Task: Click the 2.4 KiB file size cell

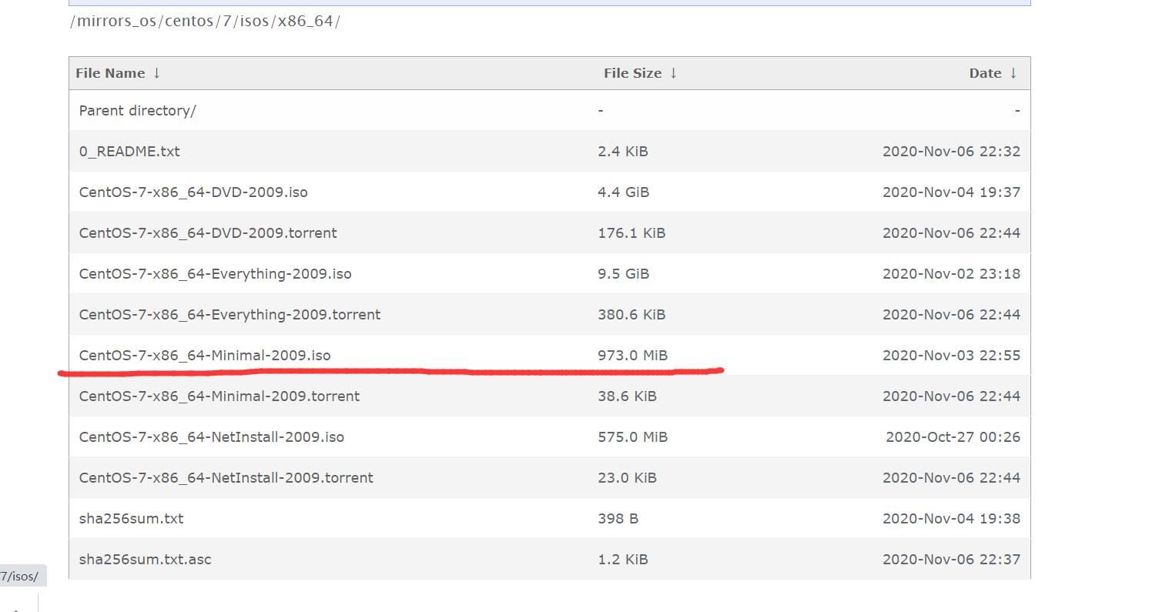Action: 623,152
